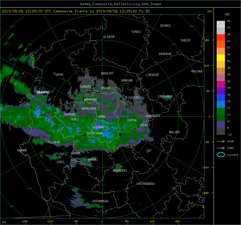Click the KARWAR city label

(x=22, y=150)
